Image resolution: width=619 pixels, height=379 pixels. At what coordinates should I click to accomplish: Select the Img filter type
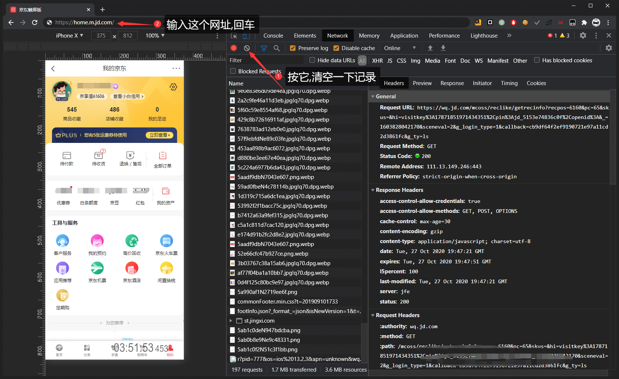(415, 60)
